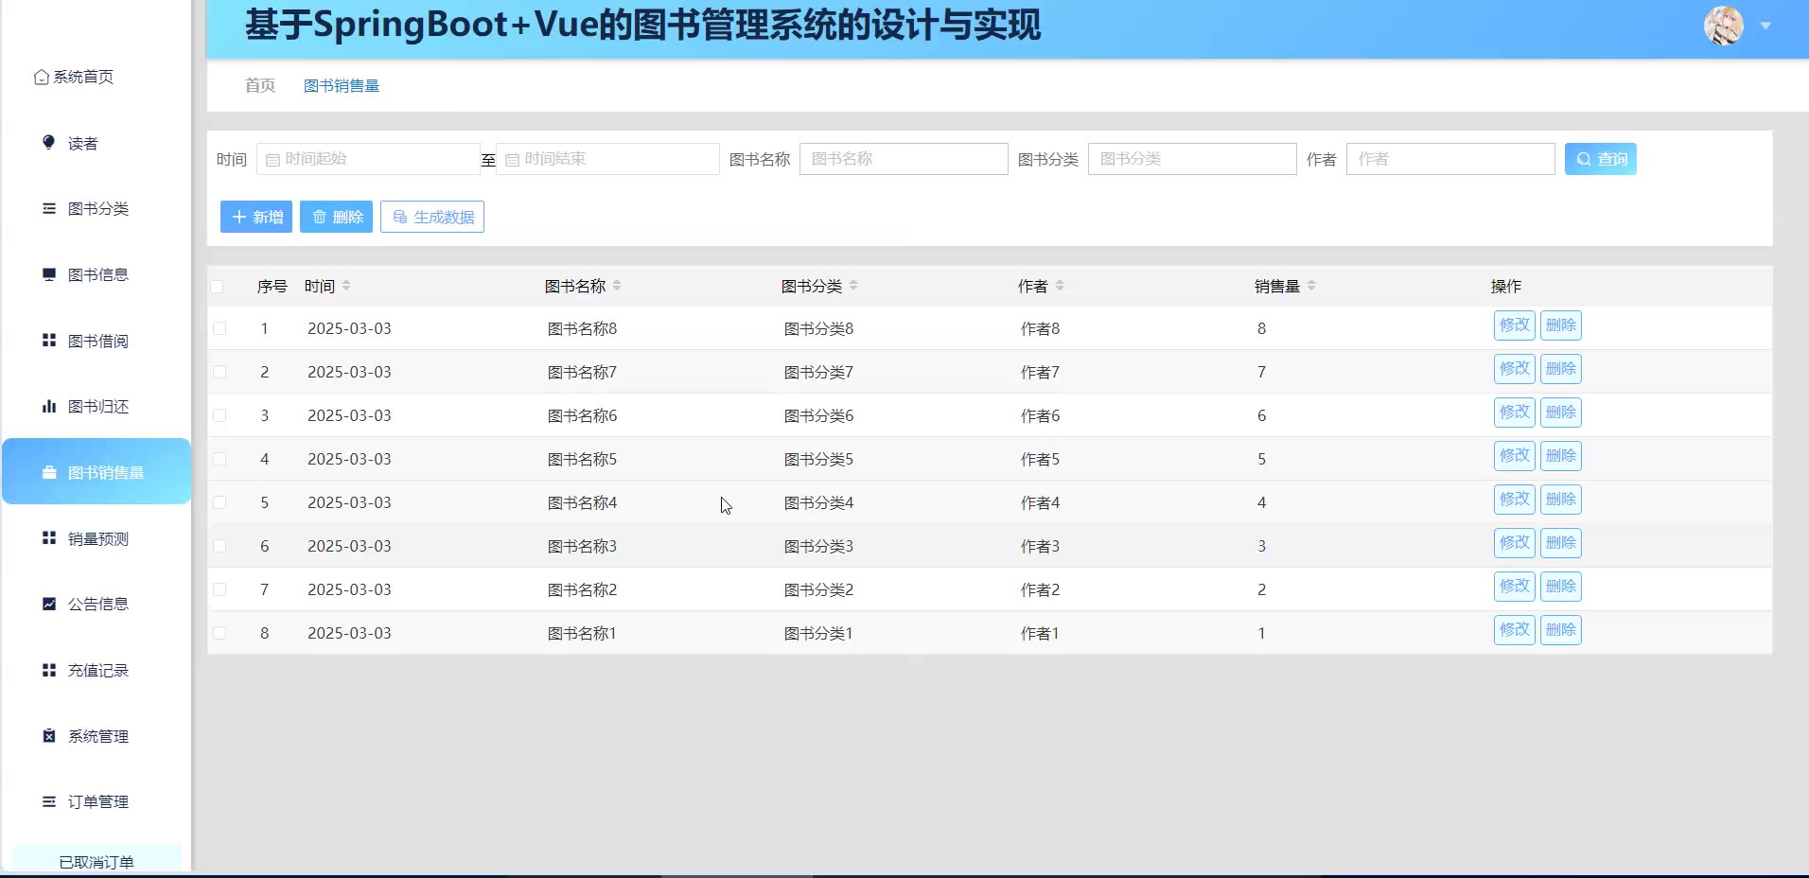This screenshot has width=1809, height=878.
Task: Click the 系统管理 sidebar icon
Action: (x=49, y=735)
